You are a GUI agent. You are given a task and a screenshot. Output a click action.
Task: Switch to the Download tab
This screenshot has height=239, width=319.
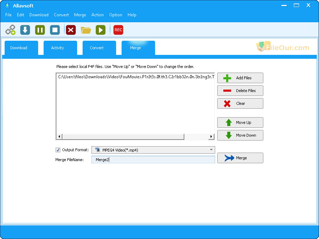21,48
